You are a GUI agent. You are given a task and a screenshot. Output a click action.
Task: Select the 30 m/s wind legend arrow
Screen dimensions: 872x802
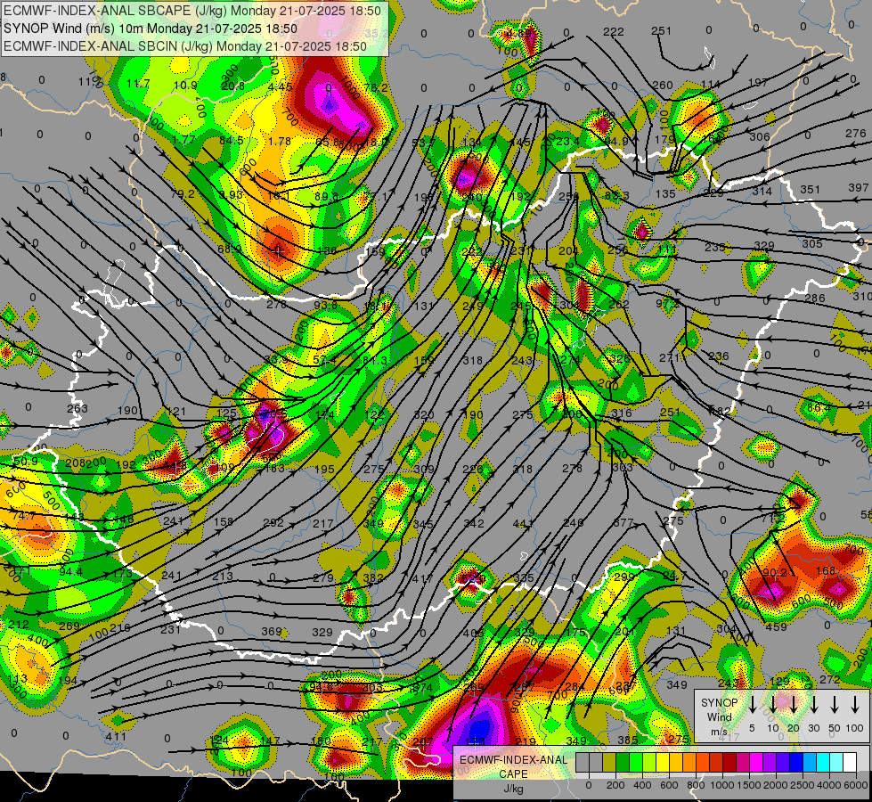click(814, 705)
